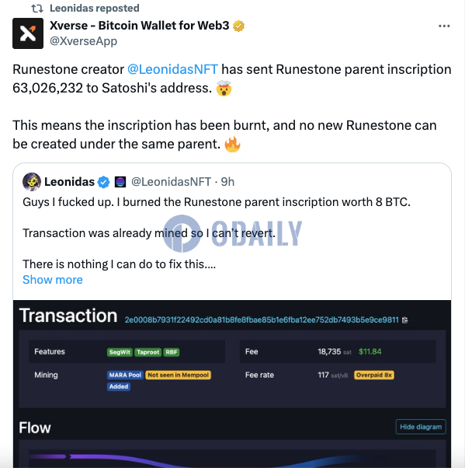Viewport: 465px width, 468px height.
Task: Expand quoted tweet with Show more
Action: [53, 280]
